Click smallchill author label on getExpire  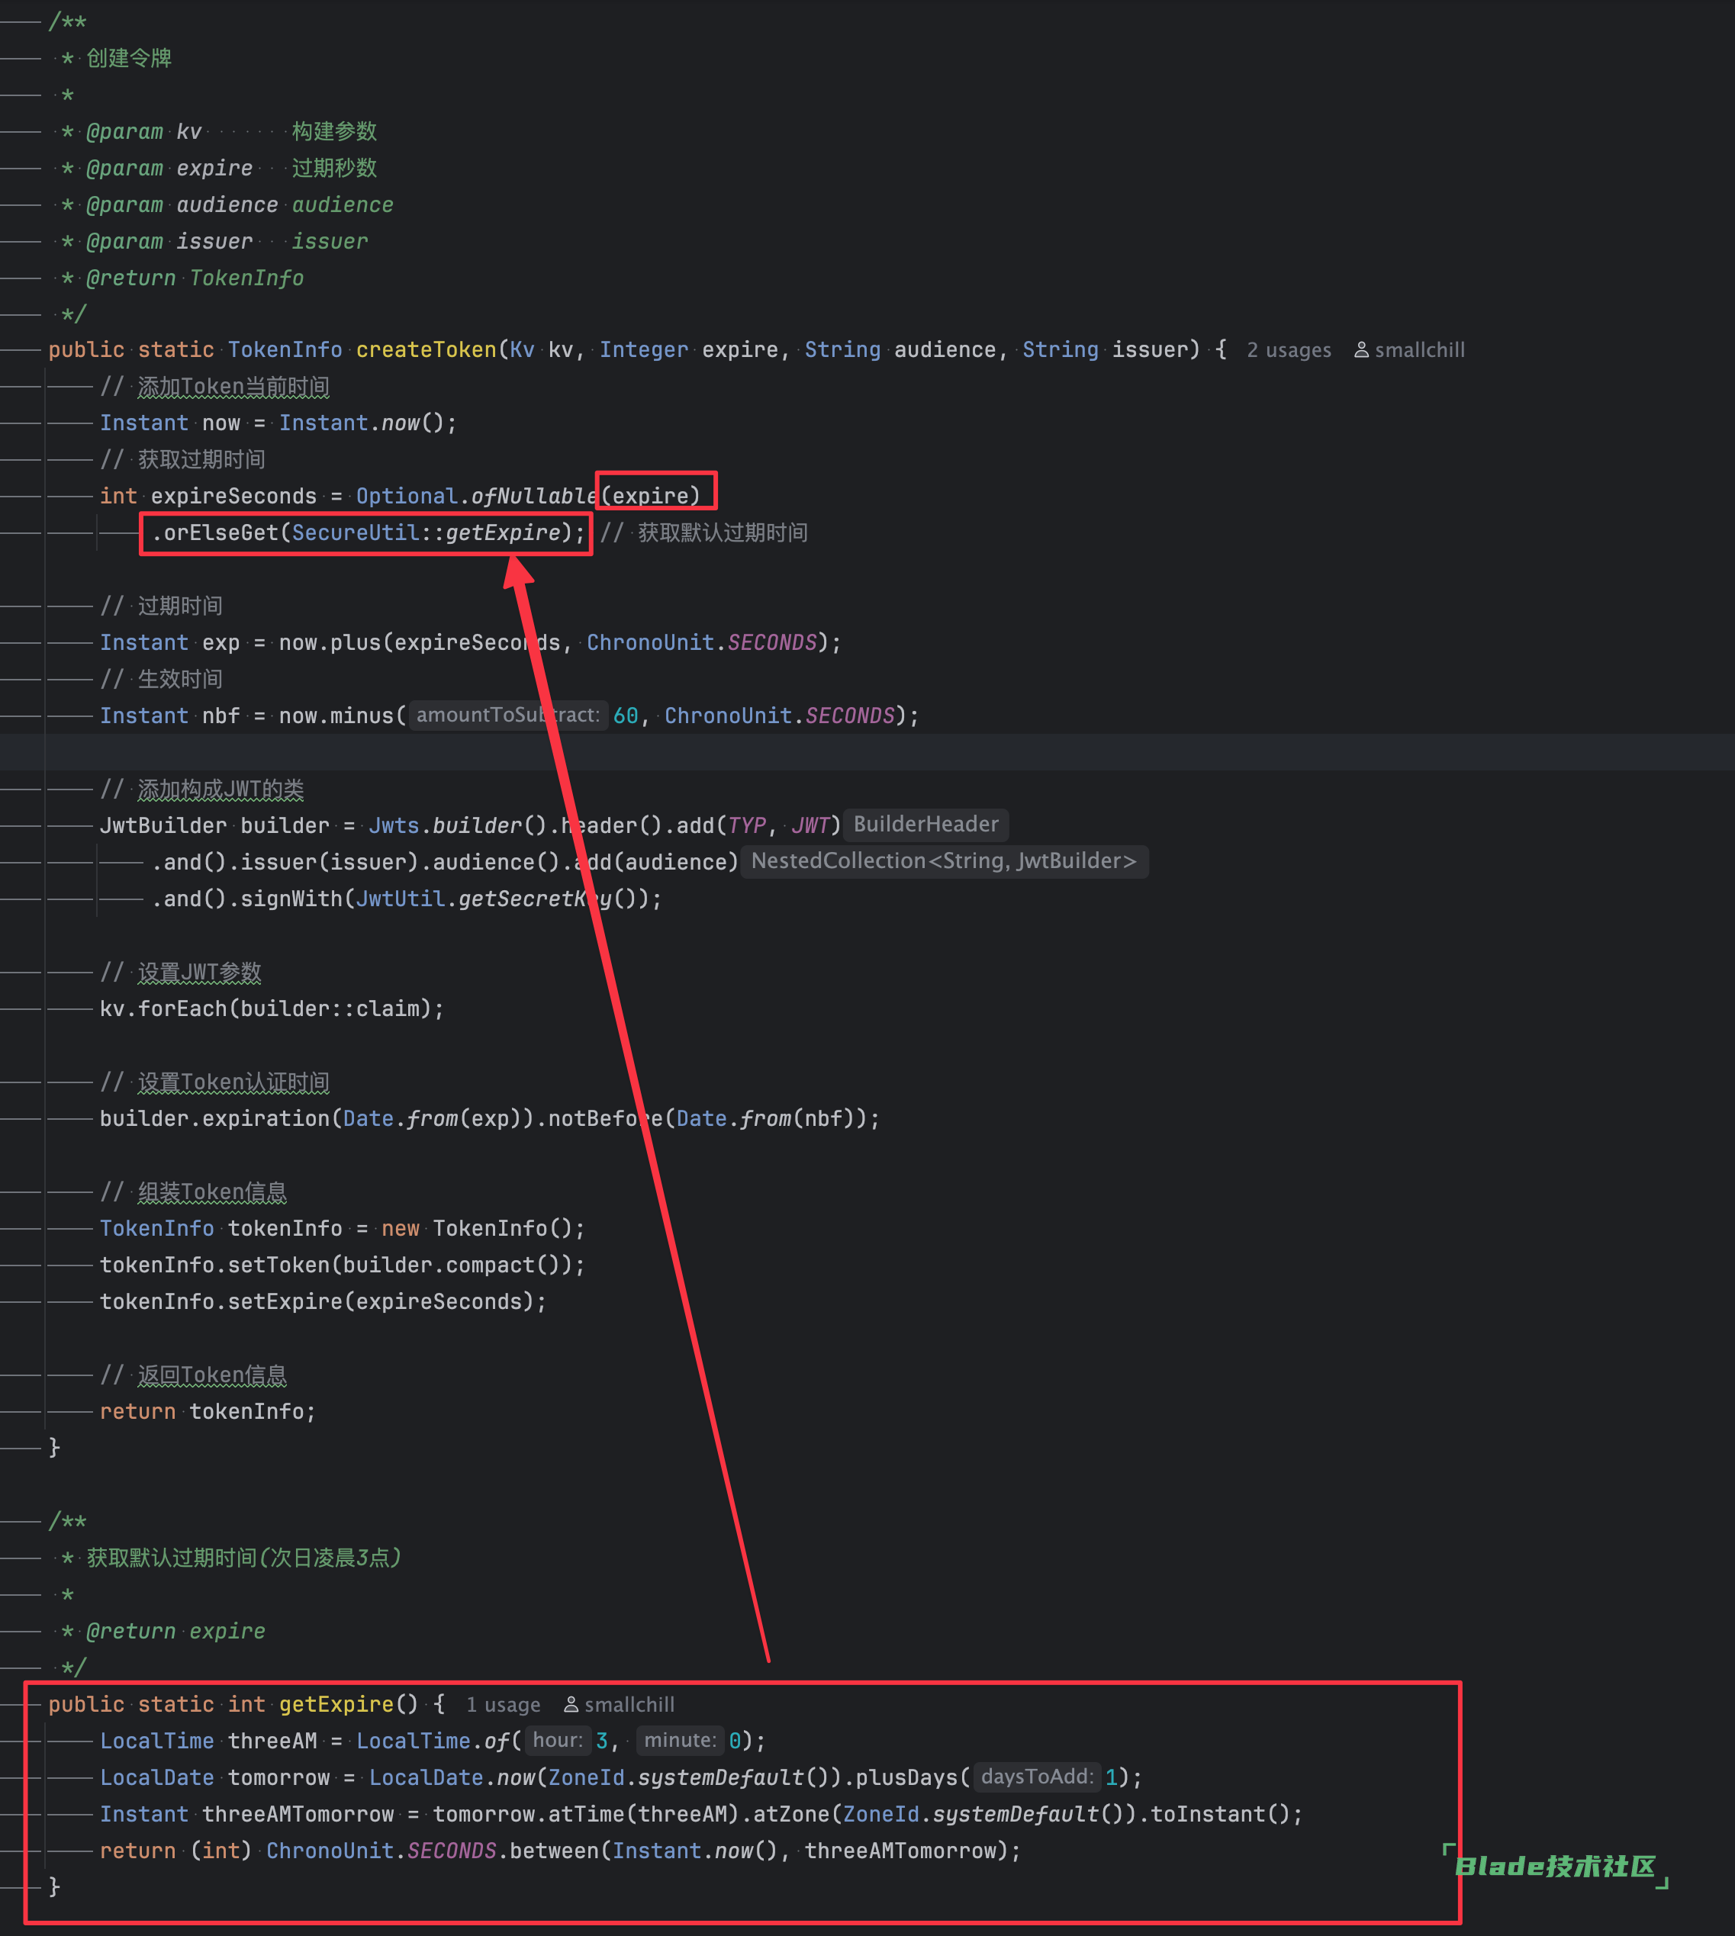(x=629, y=1706)
